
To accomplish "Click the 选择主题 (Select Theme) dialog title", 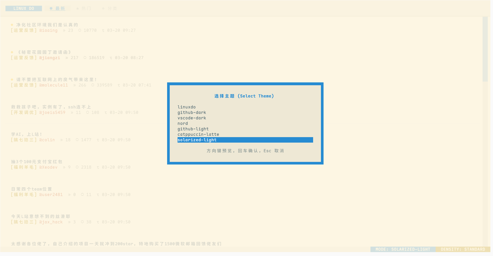I will (244, 96).
